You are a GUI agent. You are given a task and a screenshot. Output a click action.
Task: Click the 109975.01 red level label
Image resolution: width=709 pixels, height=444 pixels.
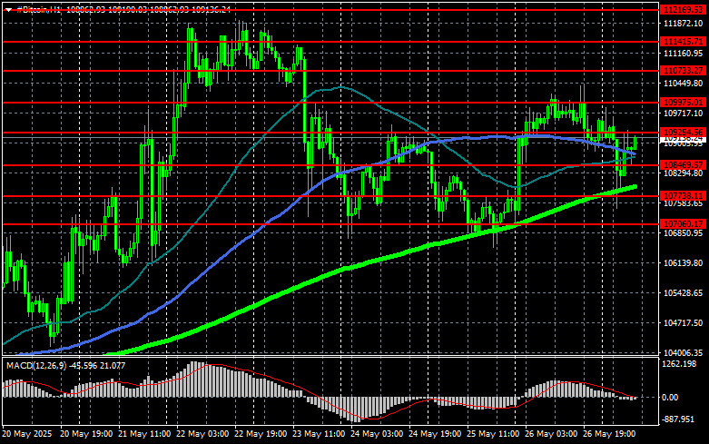pyautogui.click(x=684, y=103)
